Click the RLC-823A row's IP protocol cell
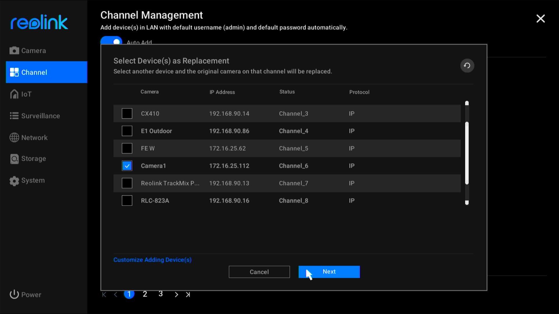 (352, 201)
